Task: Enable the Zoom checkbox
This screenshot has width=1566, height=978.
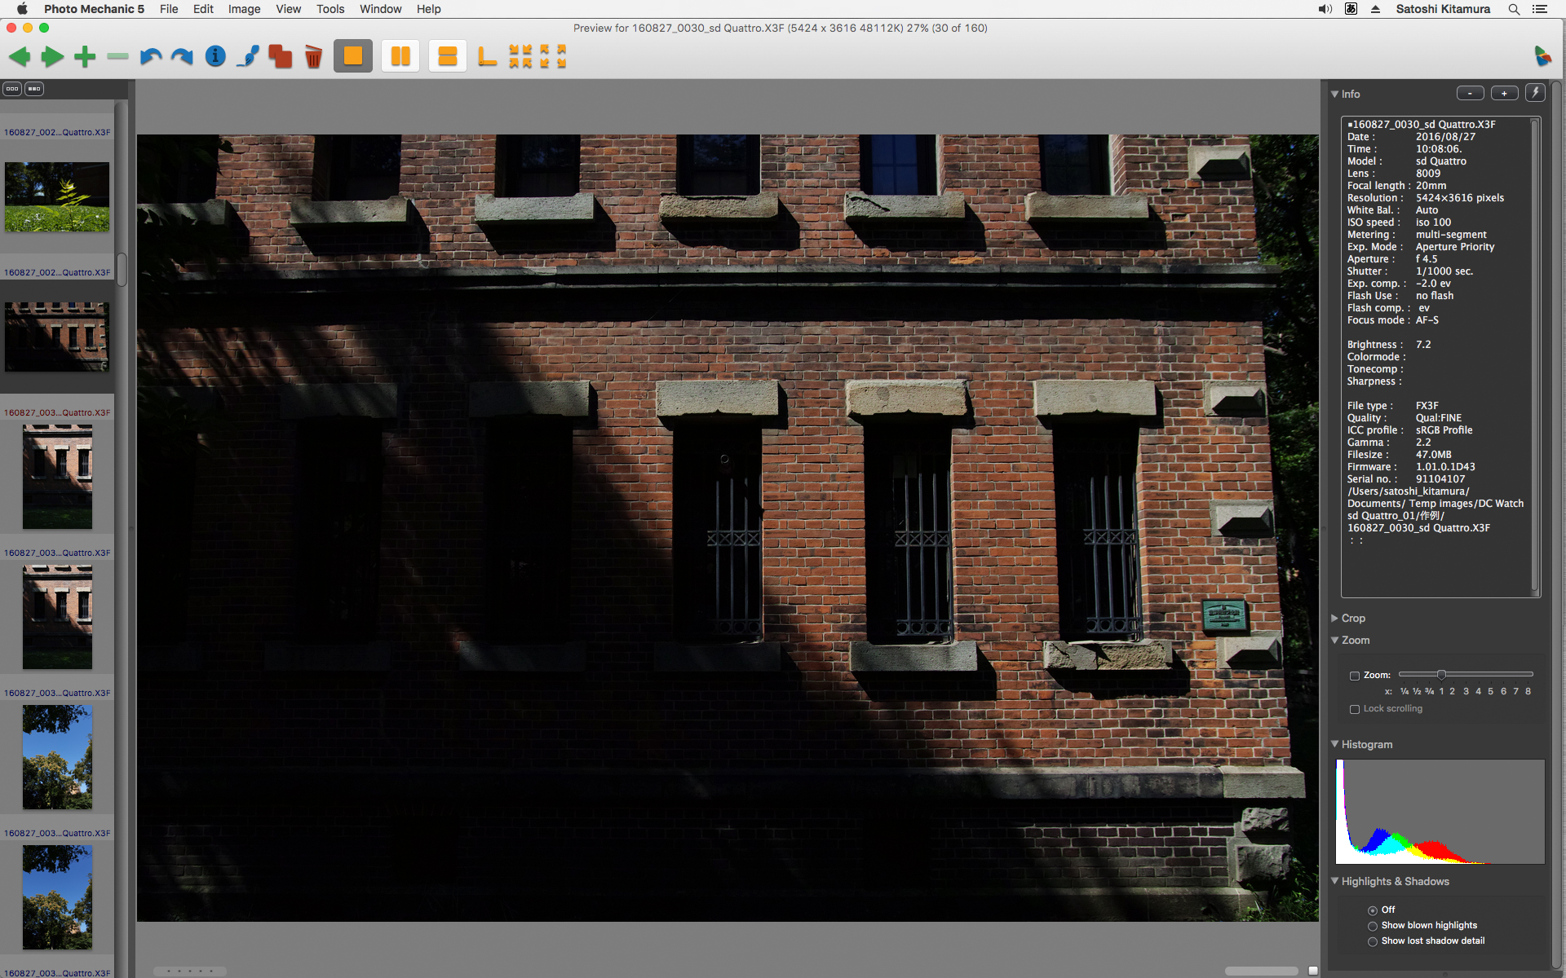Action: pos(1355,676)
